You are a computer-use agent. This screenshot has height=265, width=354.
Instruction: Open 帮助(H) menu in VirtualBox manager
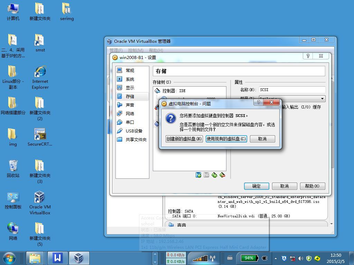[156, 50]
